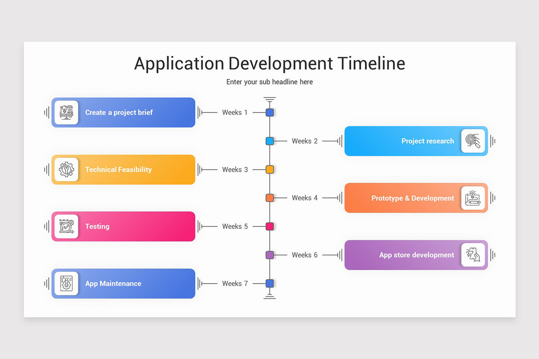539x359 pixels.
Task: Select the gear-and-wrench icon on Technical Feasibility
Action: pos(66,169)
